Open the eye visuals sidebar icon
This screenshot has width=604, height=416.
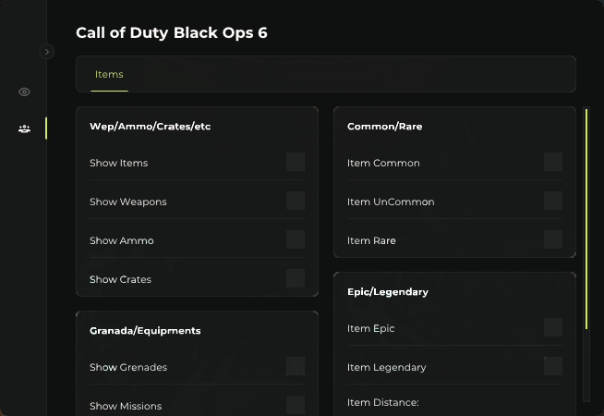(24, 92)
